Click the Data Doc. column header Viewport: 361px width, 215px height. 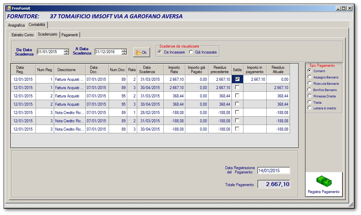pyautogui.click(x=97, y=69)
